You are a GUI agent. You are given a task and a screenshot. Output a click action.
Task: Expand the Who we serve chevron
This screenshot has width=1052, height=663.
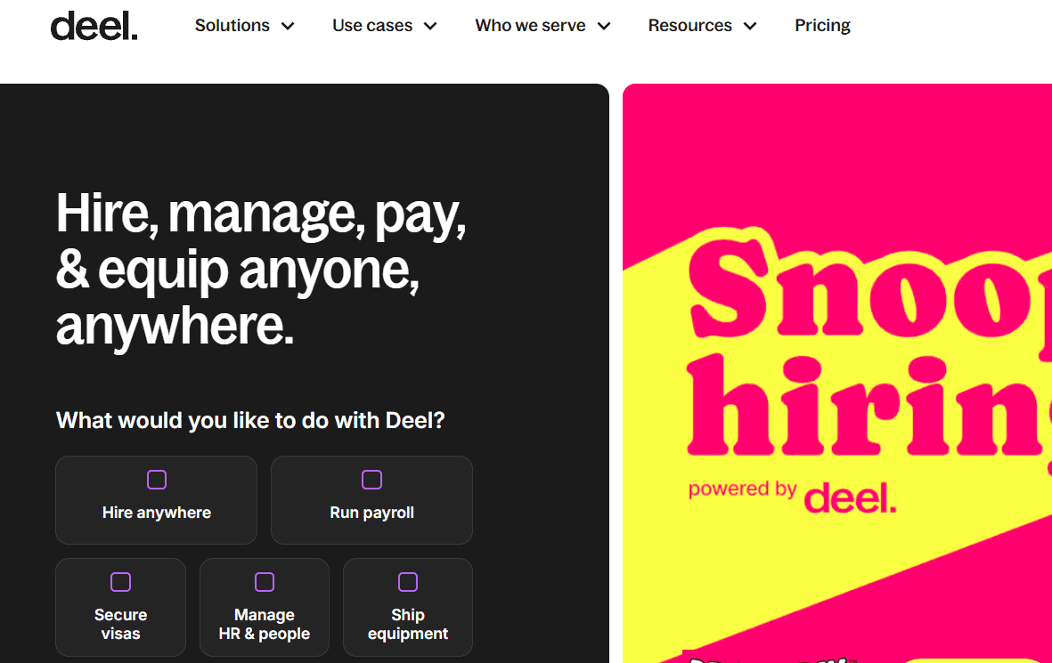pyautogui.click(x=604, y=26)
